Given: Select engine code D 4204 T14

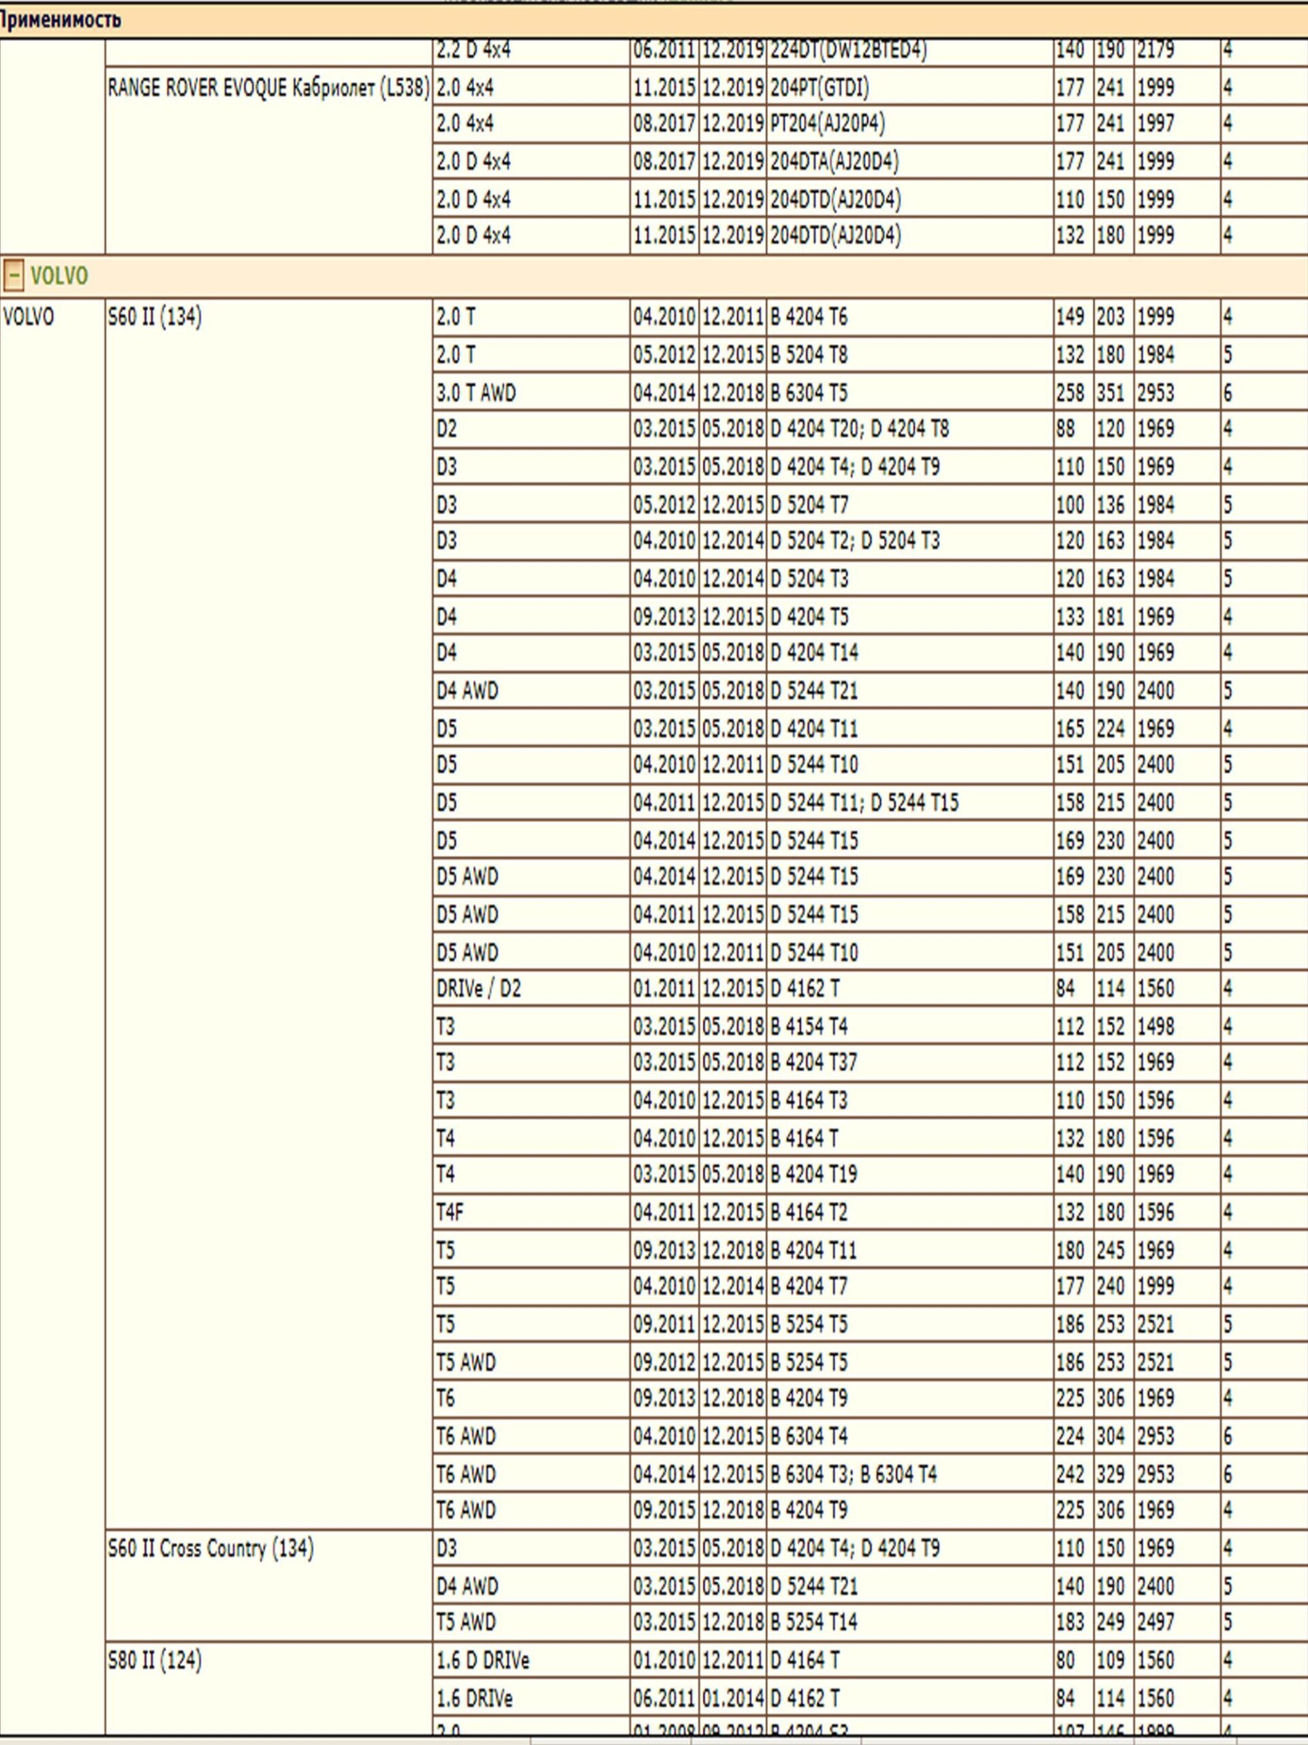Looking at the screenshot, I should pos(813,653).
